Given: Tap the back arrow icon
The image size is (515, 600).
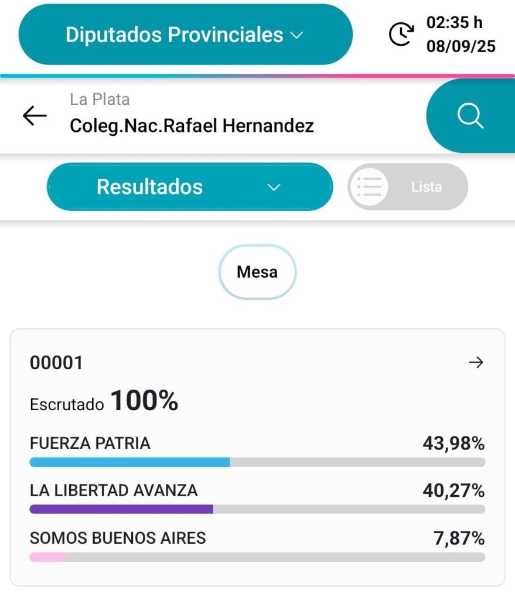Looking at the screenshot, I should 35,115.
